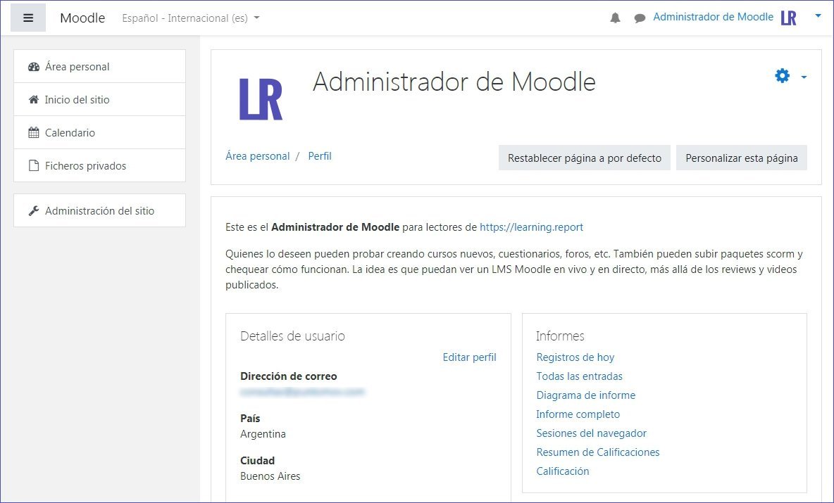Viewport: 834px width, 503px height.
Task: Expand the Español - Internacional language dropdown
Action: pyautogui.click(x=191, y=18)
